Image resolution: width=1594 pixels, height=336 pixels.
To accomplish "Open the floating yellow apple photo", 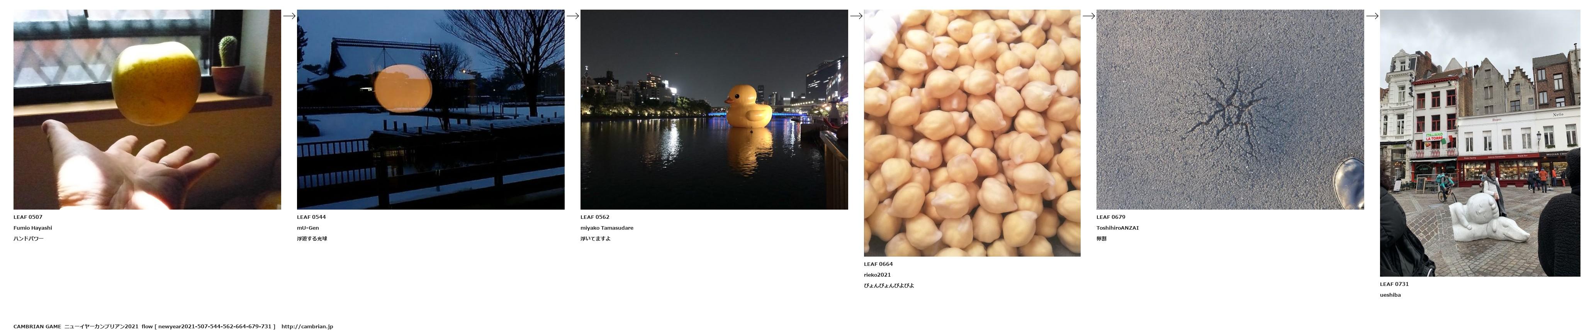I will pos(147,109).
